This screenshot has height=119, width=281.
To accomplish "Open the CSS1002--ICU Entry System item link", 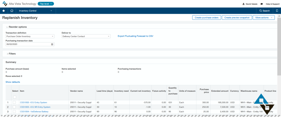I will tap(34, 102).
